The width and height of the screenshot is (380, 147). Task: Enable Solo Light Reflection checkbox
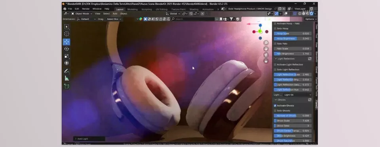coord(275,70)
